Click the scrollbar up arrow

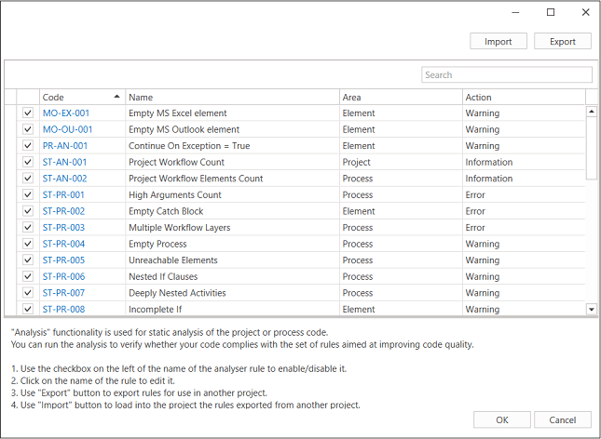[591, 113]
